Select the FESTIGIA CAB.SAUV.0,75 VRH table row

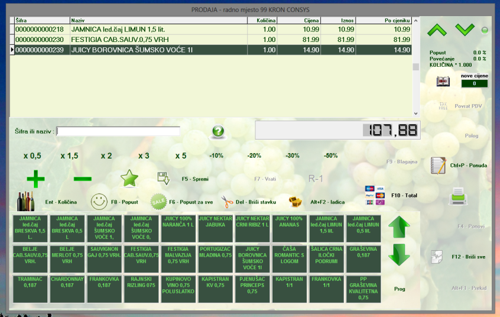(x=210, y=40)
